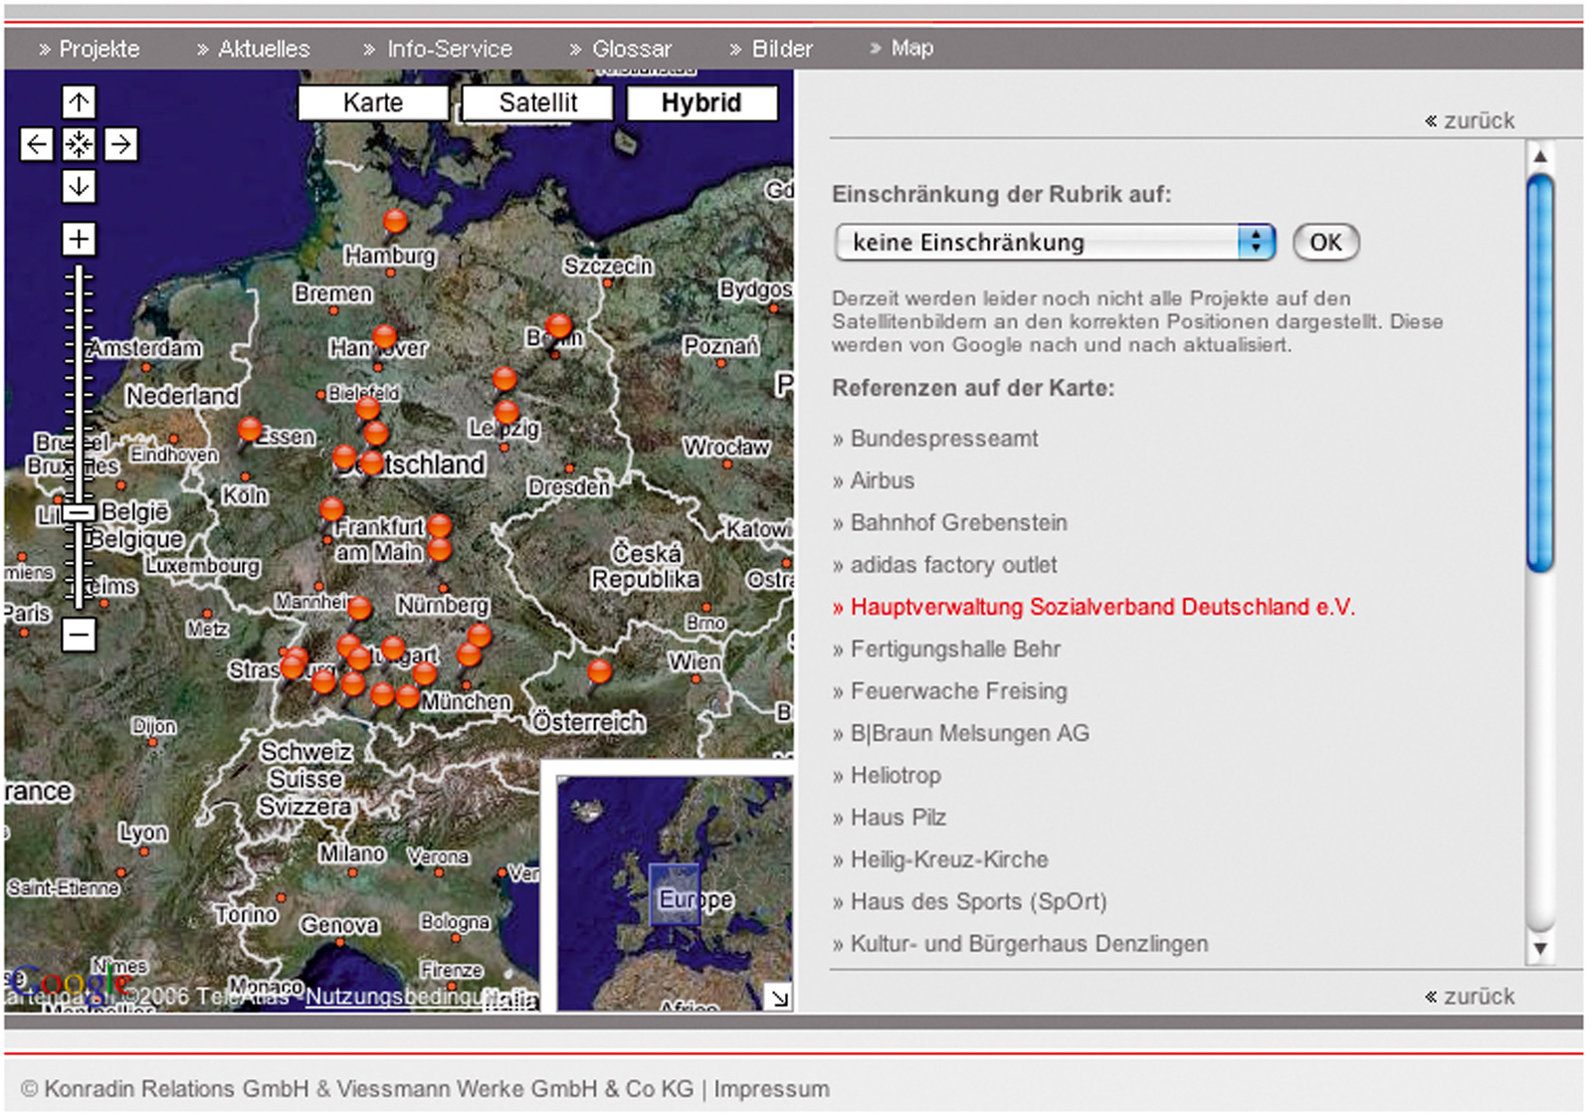Click the scrollbar up arrow
1592x1120 pixels.
pyautogui.click(x=1540, y=156)
